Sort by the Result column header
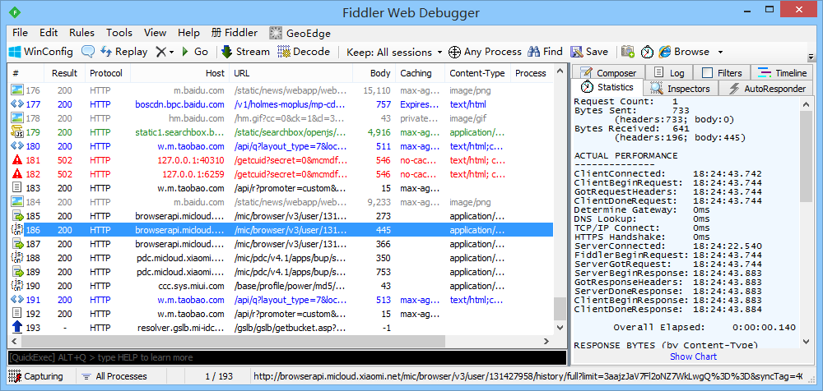 [64, 73]
